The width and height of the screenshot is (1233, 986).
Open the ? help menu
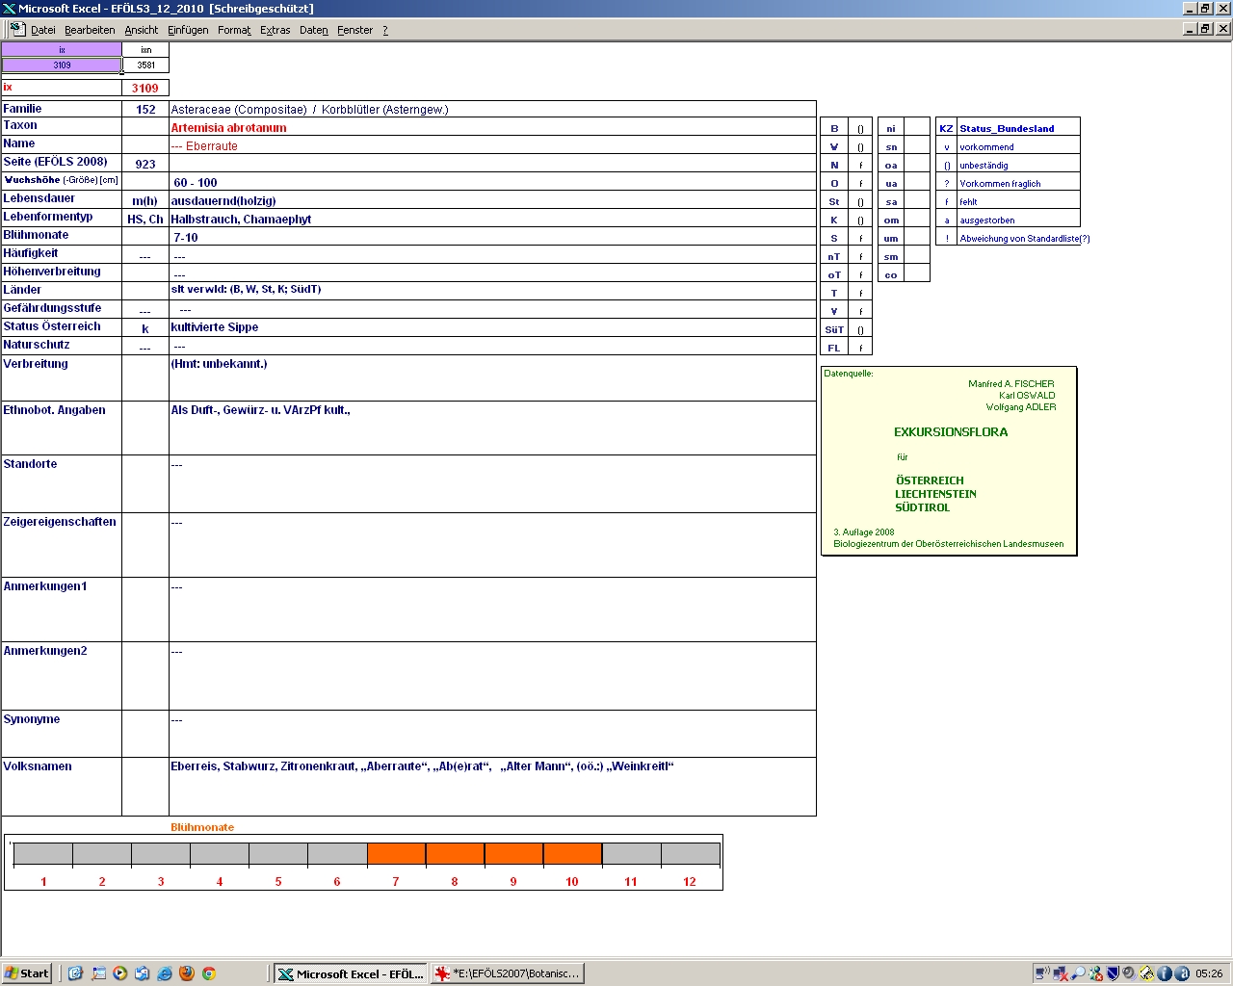coord(385,30)
